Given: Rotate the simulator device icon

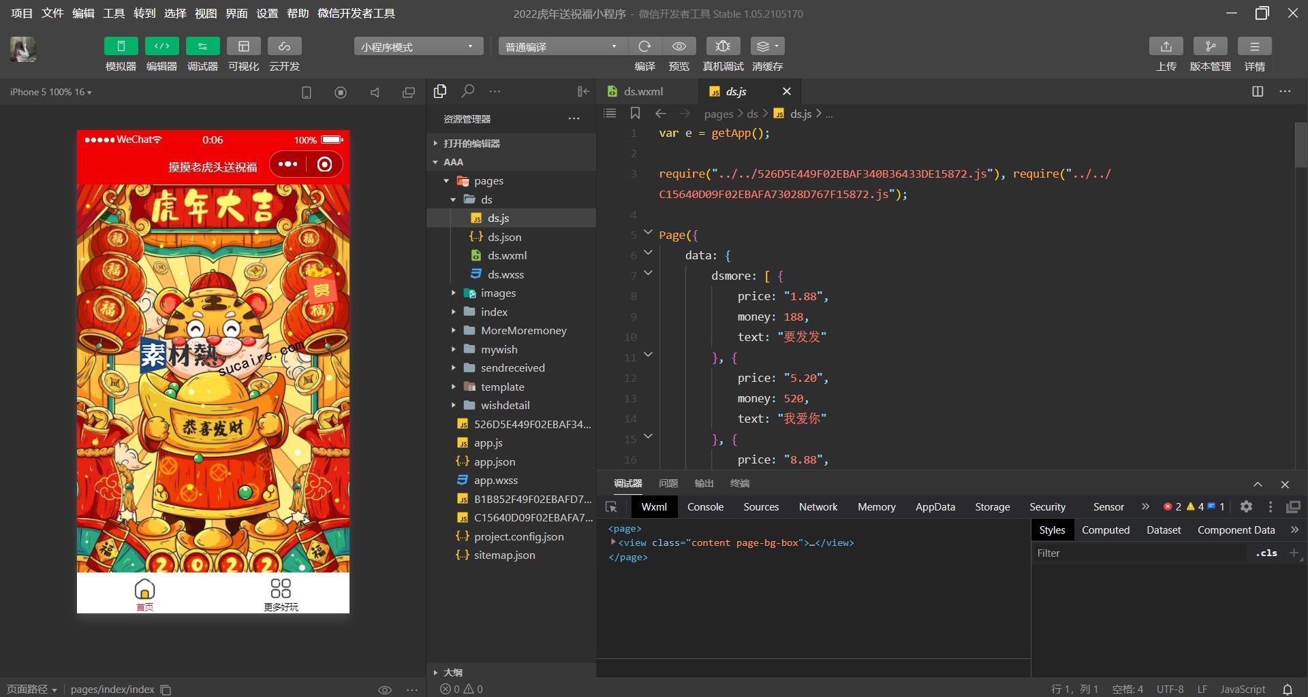Looking at the screenshot, I should pyautogui.click(x=307, y=92).
